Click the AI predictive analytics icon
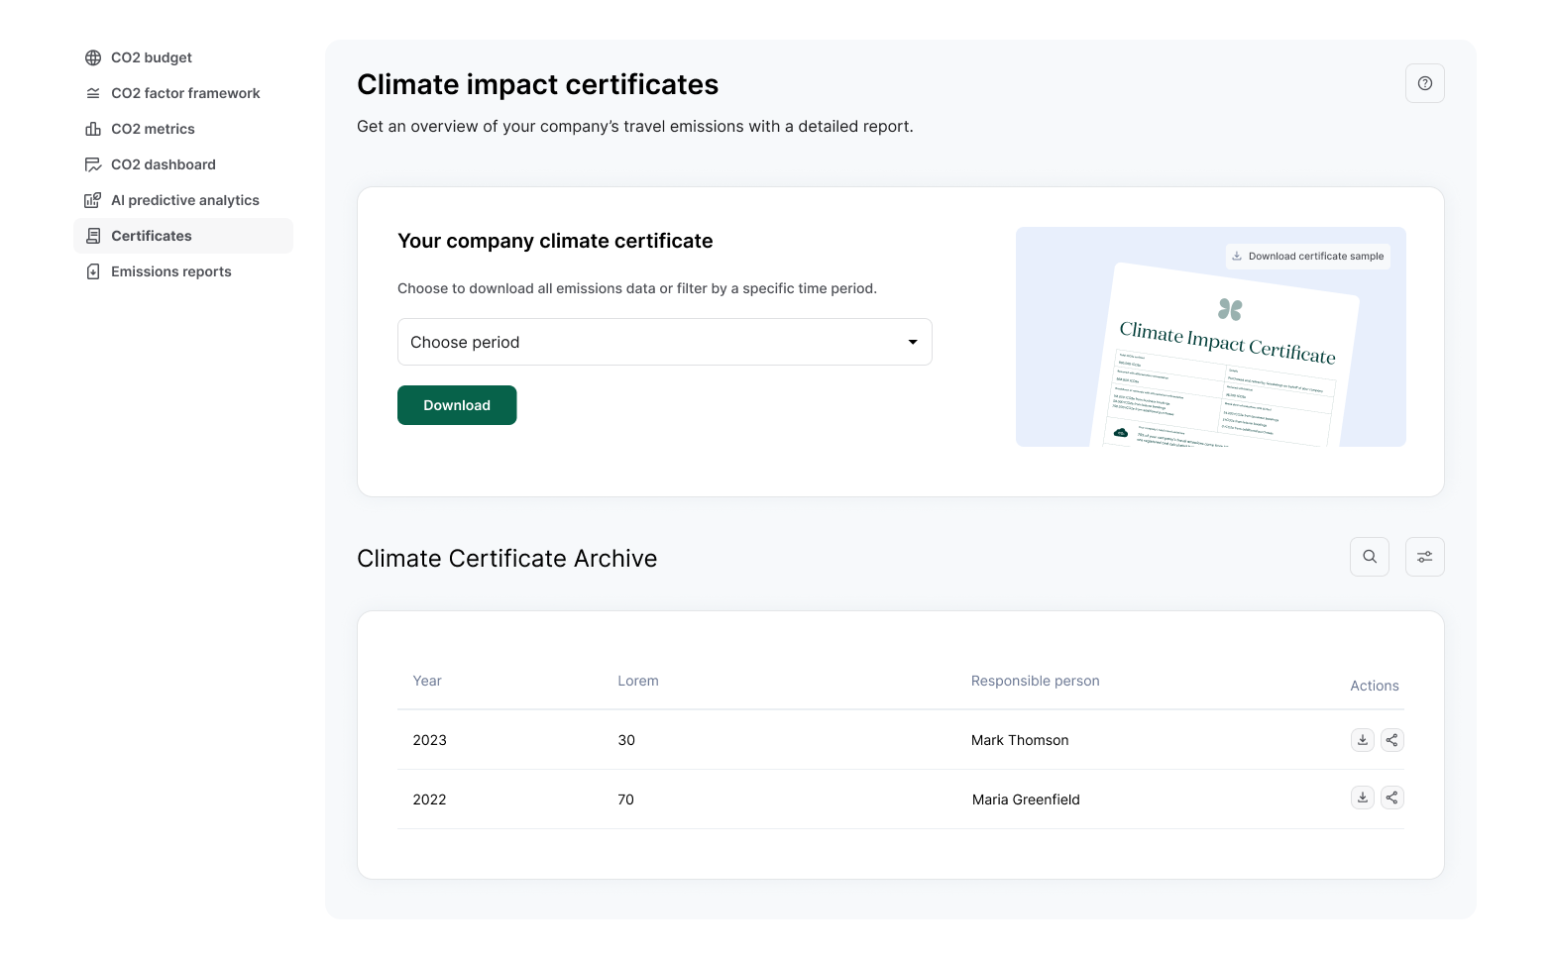 [x=93, y=200]
